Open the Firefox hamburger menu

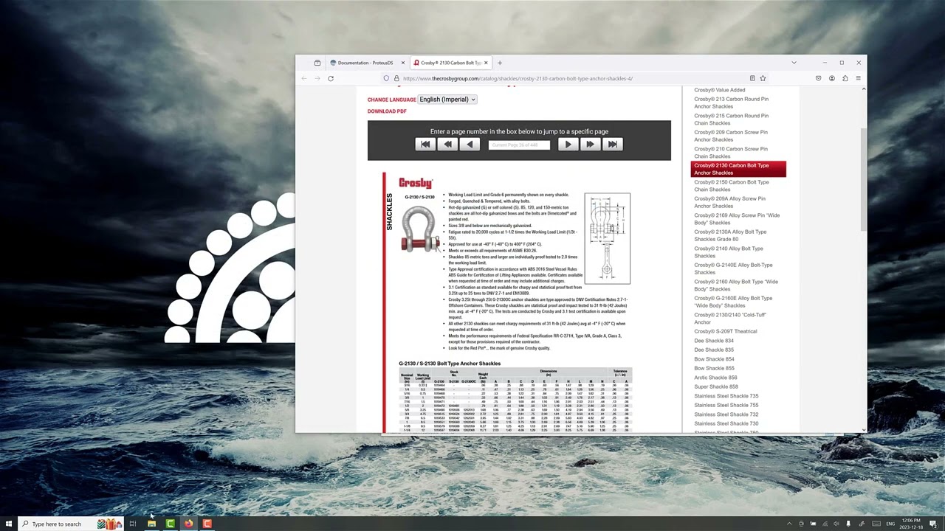(x=859, y=78)
